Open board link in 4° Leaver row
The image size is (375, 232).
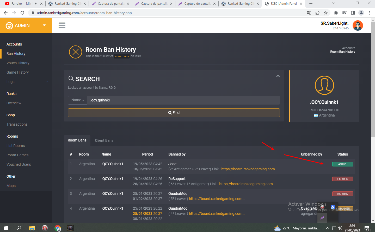pos(217,214)
